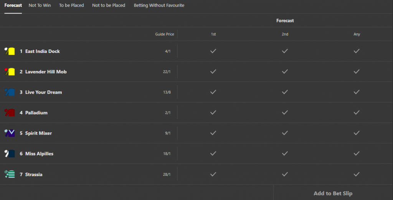Click Palladium's dark red silks icon
This screenshot has width=393, height=200.
[10, 113]
